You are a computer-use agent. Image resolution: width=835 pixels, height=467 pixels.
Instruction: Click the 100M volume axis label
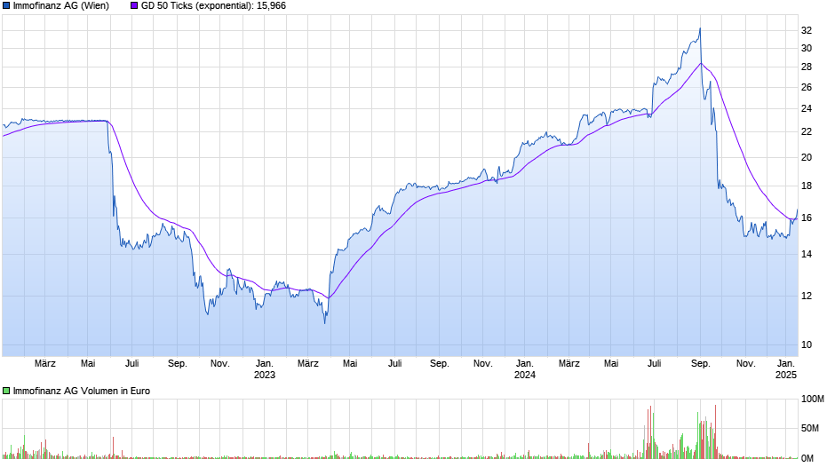point(812,400)
